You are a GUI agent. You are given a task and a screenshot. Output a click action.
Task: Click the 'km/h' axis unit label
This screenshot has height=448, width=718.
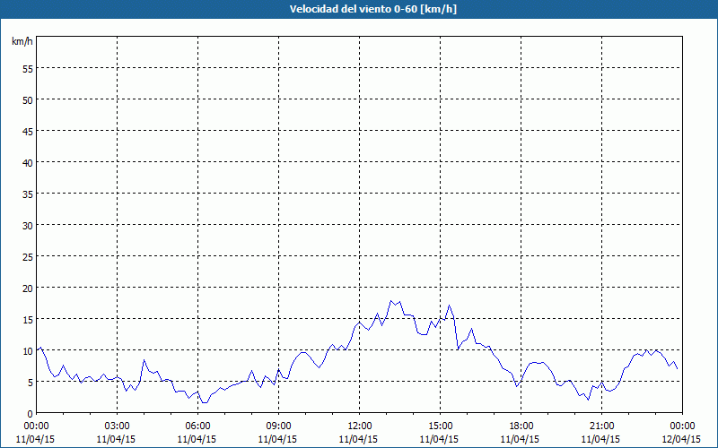[x=22, y=41]
